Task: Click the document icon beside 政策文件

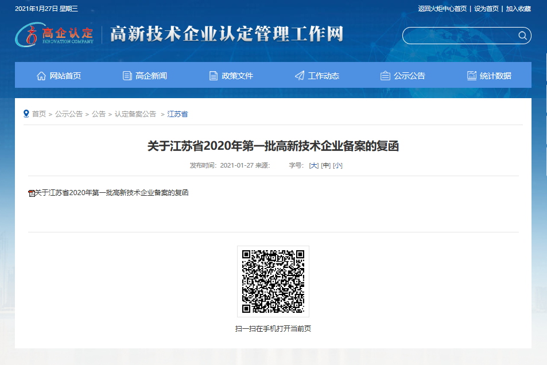Action: pos(213,76)
